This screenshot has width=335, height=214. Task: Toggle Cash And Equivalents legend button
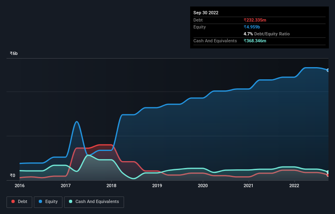click(94, 202)
